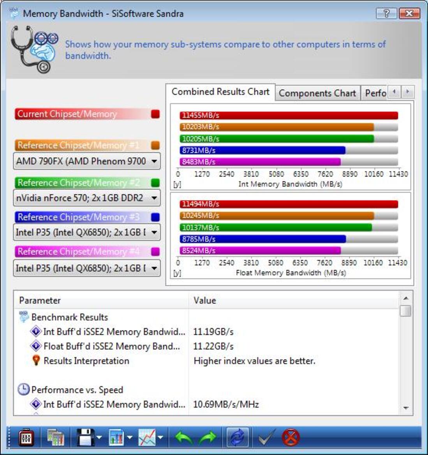This screenshot has height=455, width=428.
Task: Click the Value column header
Action: click(x=294, y=300)
